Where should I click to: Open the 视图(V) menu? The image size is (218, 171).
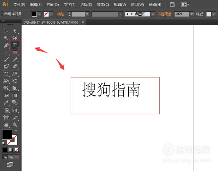pos(120,5)
